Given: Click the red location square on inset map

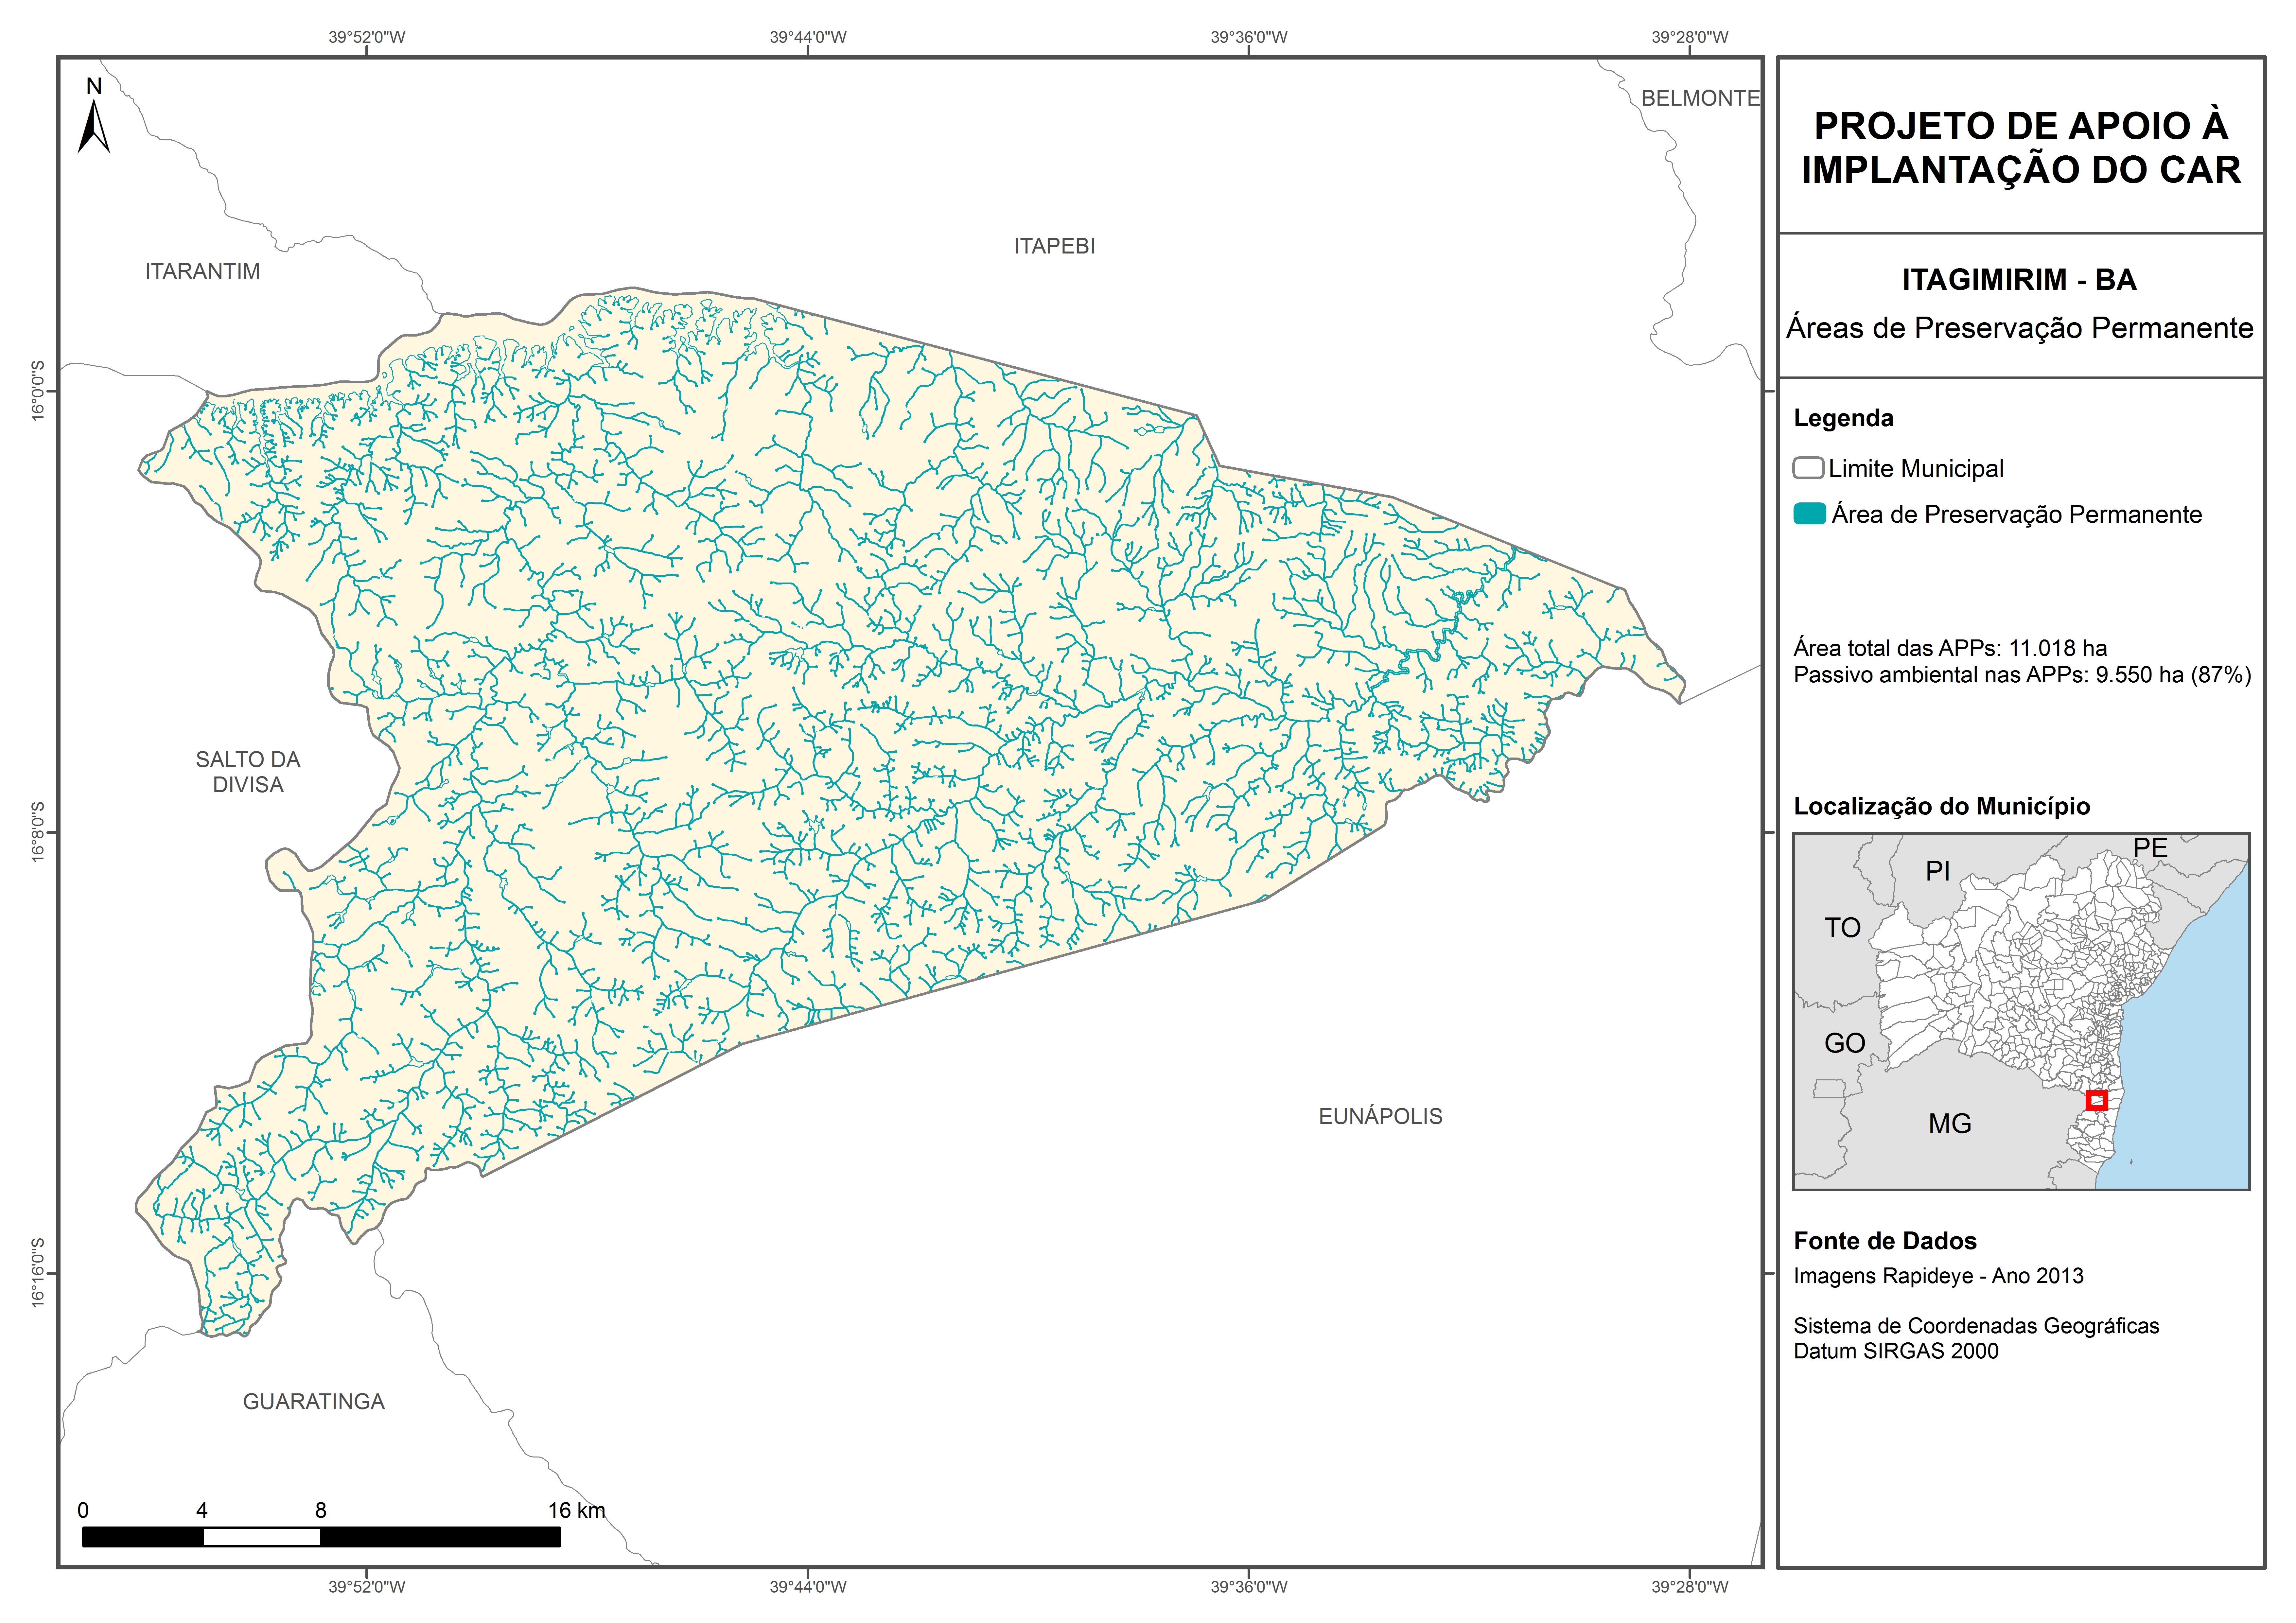Looking at the screenshot, I should (x=2097, y=1100).
